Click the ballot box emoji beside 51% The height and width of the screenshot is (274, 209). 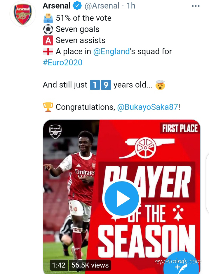[48, 18]
